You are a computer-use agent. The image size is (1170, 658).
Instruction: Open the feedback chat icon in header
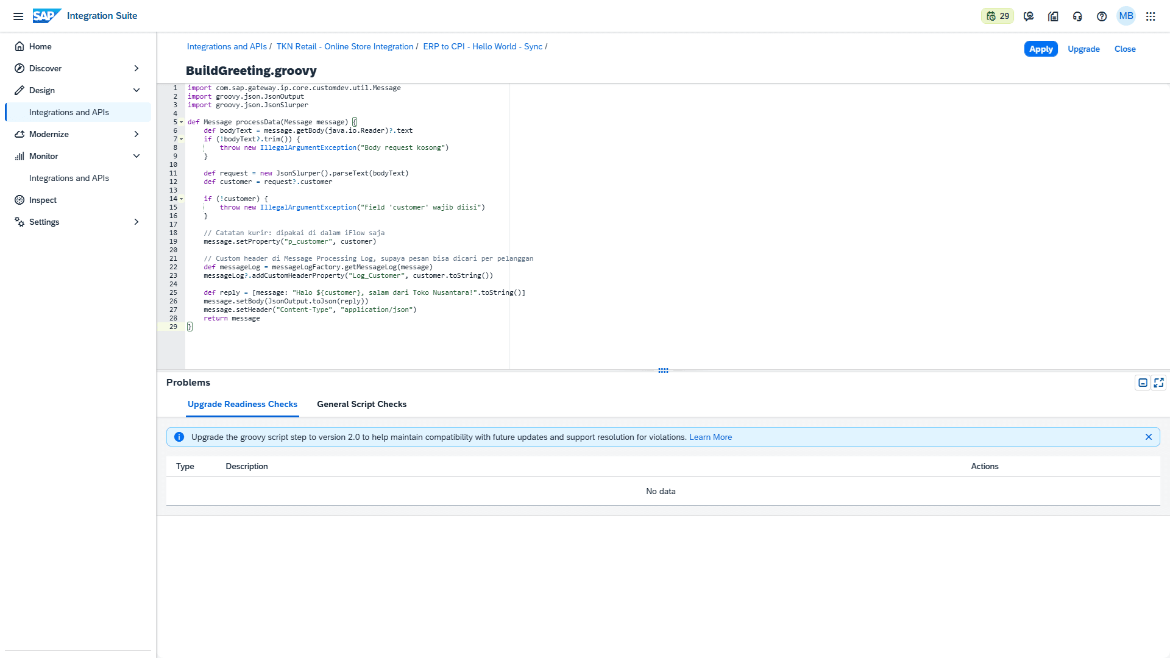[x=1029, y=16]
